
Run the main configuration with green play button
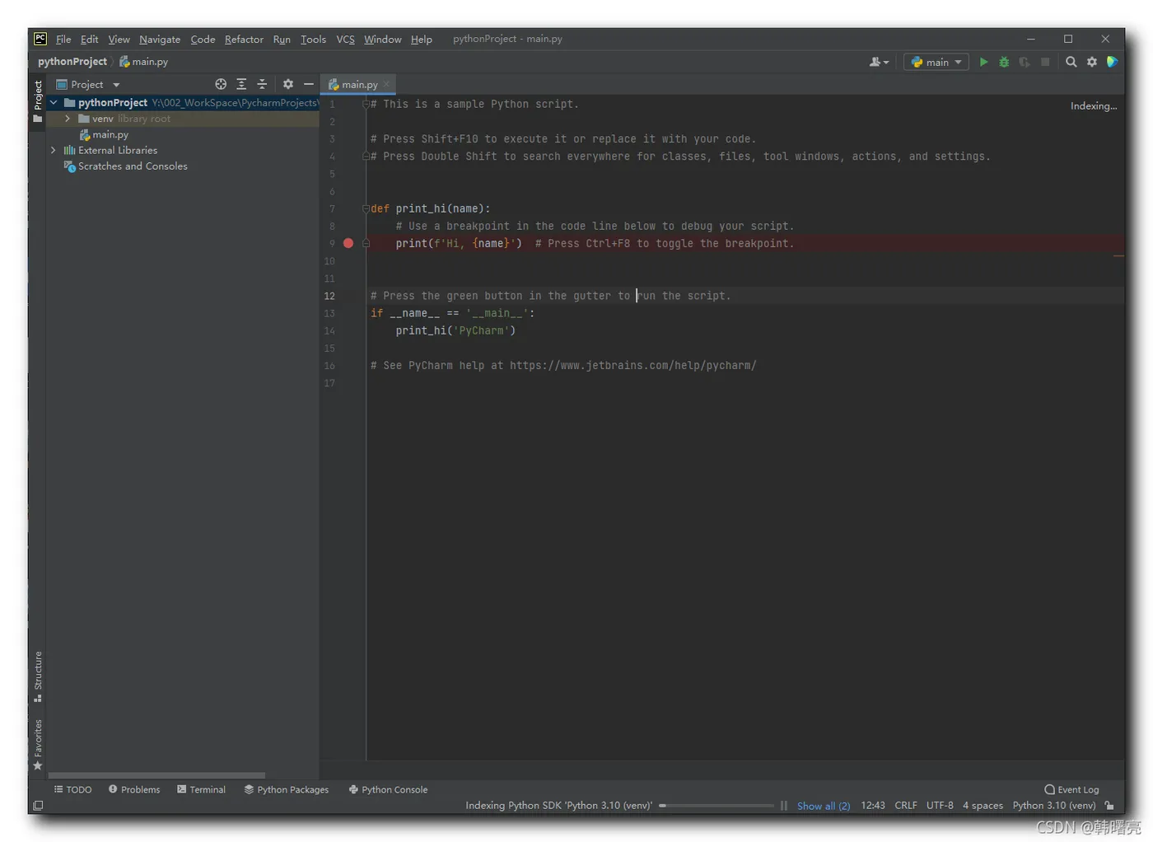(x=983, y=62)
